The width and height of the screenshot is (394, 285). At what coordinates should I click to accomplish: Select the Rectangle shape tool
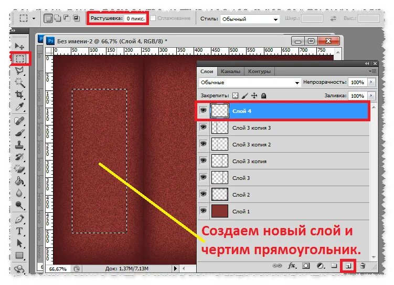[19, 255]
